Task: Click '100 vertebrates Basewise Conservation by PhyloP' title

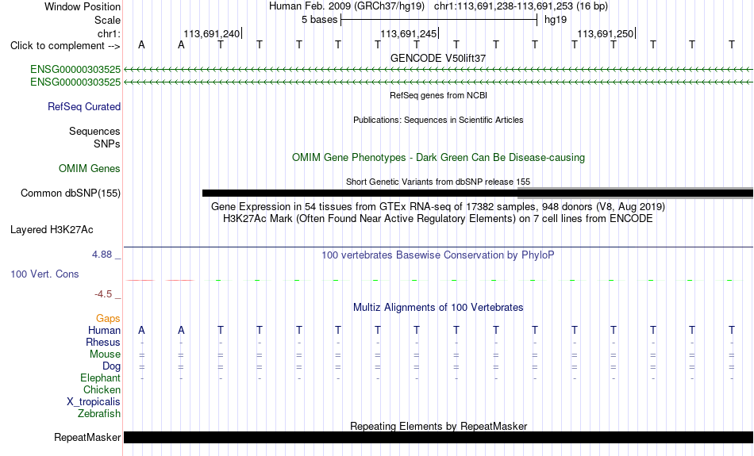Action: [x=438, y=255]
